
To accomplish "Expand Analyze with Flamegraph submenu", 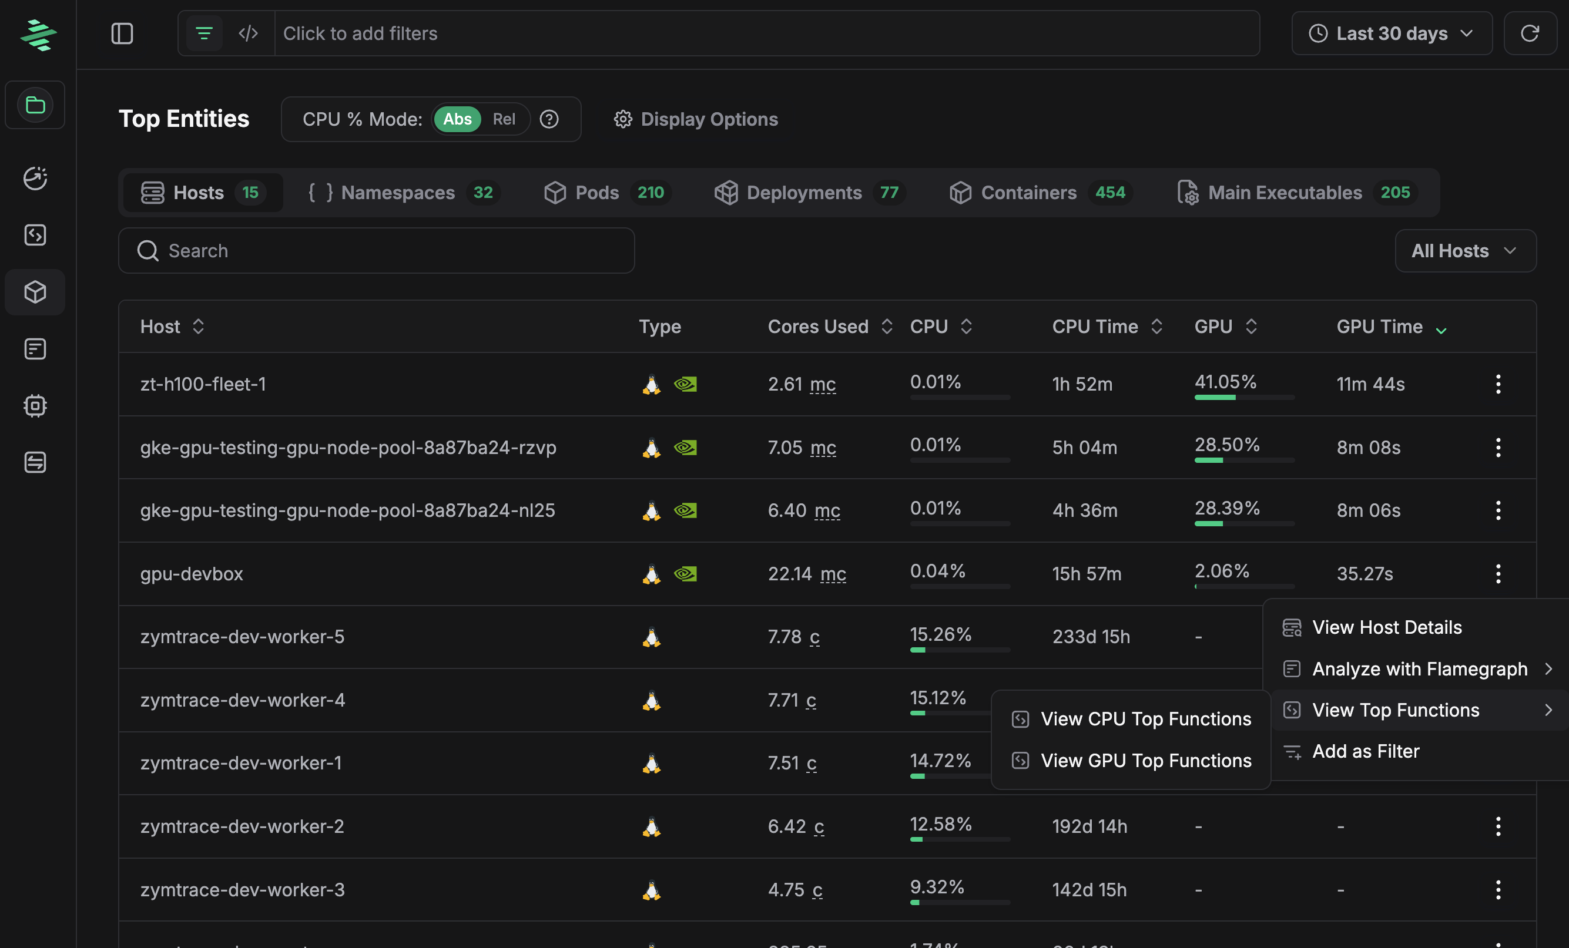I will pos(1419,668).
